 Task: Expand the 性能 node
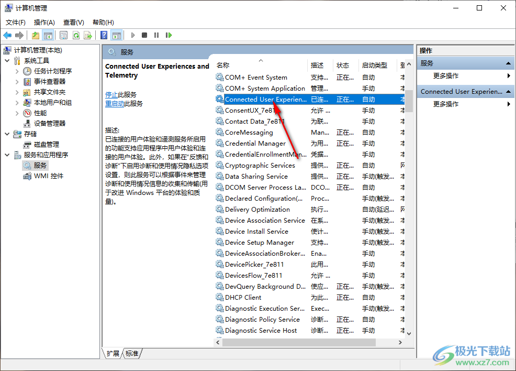click(x=17, y=113)
